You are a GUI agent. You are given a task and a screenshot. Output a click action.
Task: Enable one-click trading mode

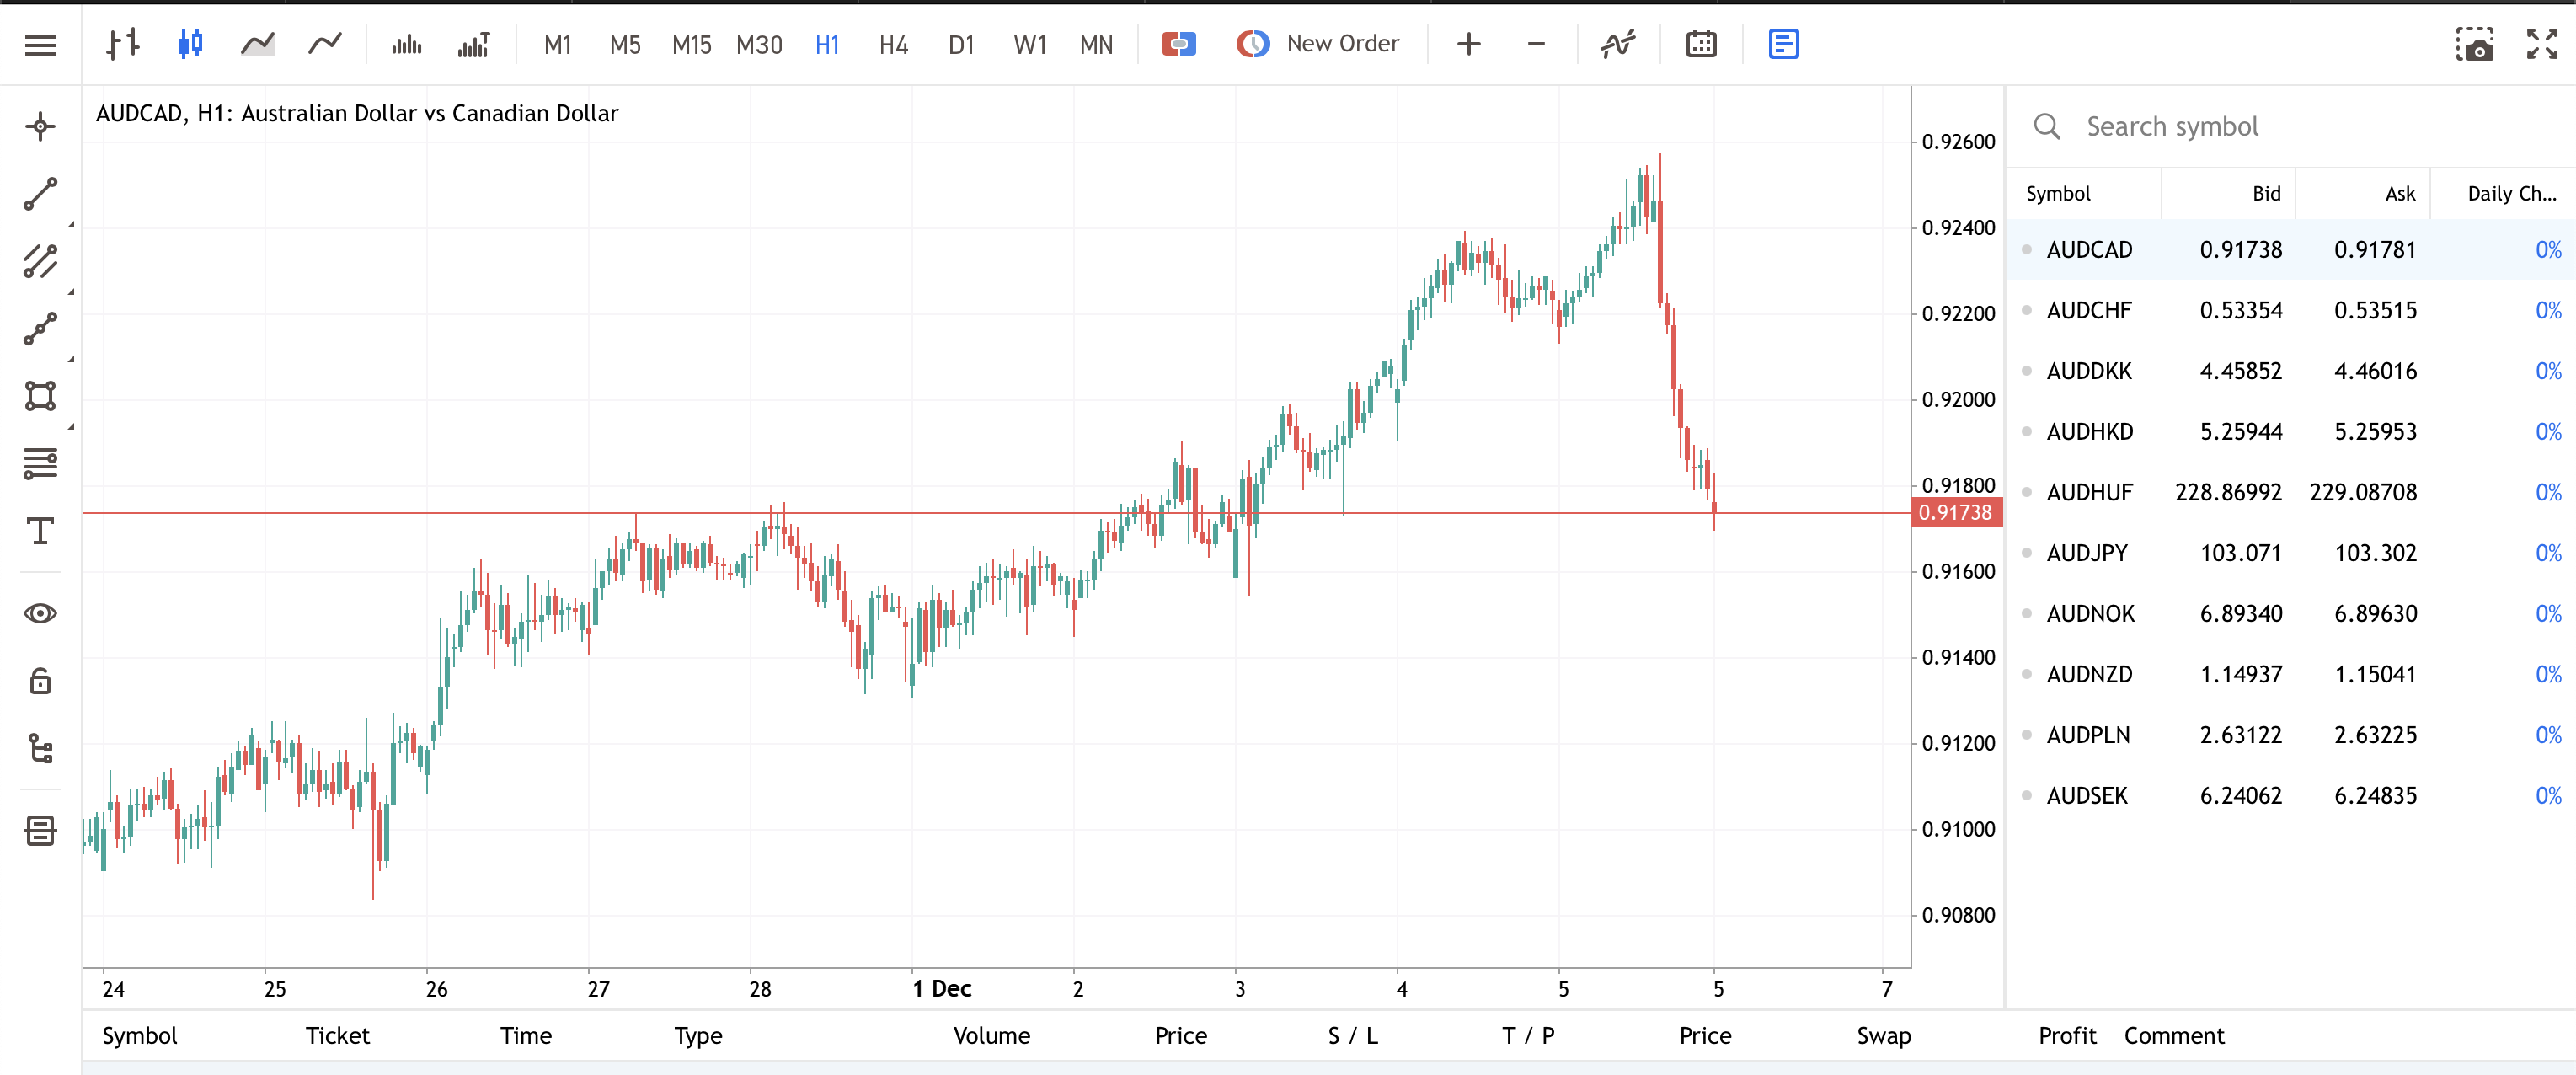pos(1179,44)
